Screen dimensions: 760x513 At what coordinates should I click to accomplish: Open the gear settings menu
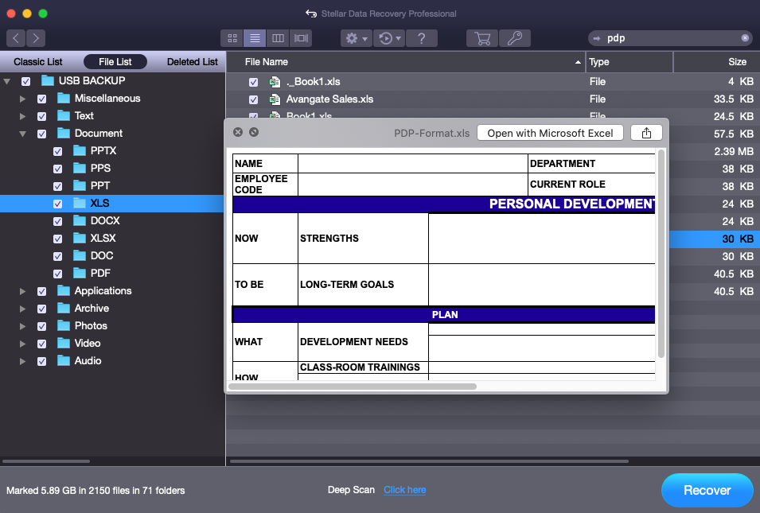tap(357, 38)
